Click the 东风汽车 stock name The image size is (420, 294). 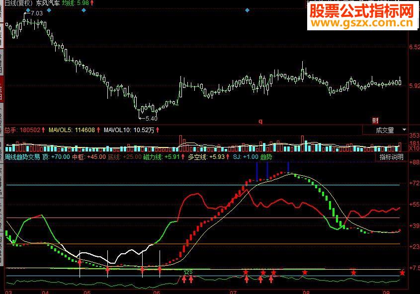coord(48,3)
